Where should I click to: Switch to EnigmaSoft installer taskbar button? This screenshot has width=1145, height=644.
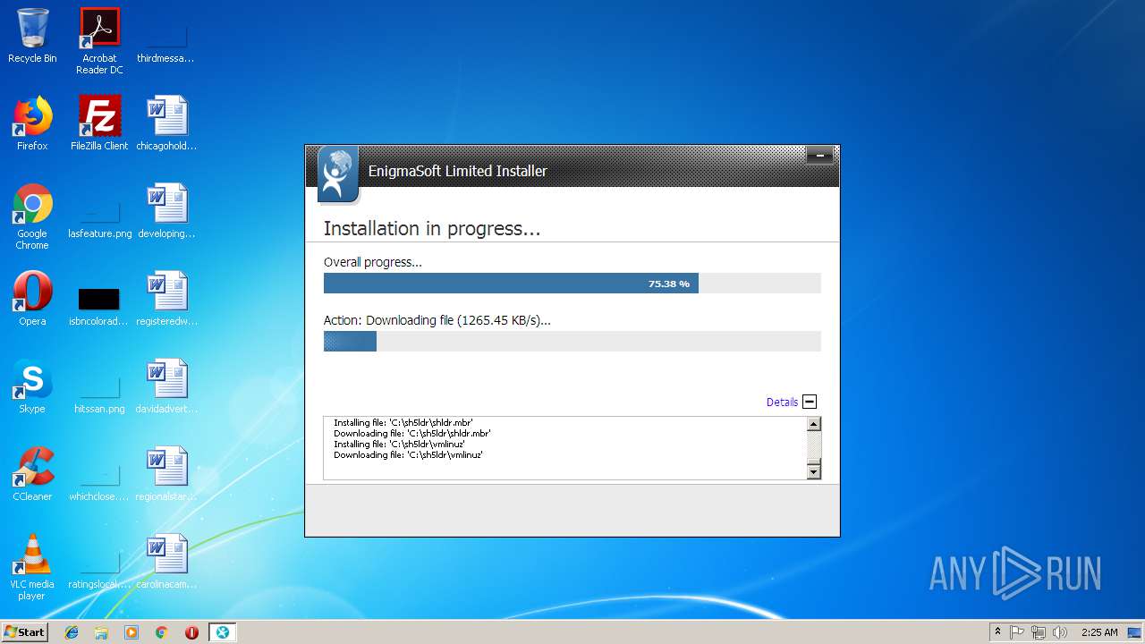(222, 632)
